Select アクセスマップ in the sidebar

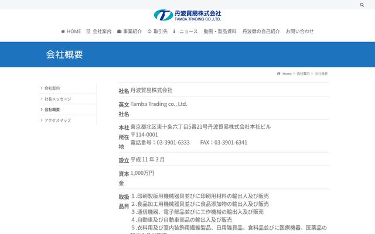(x=57, y=121)
